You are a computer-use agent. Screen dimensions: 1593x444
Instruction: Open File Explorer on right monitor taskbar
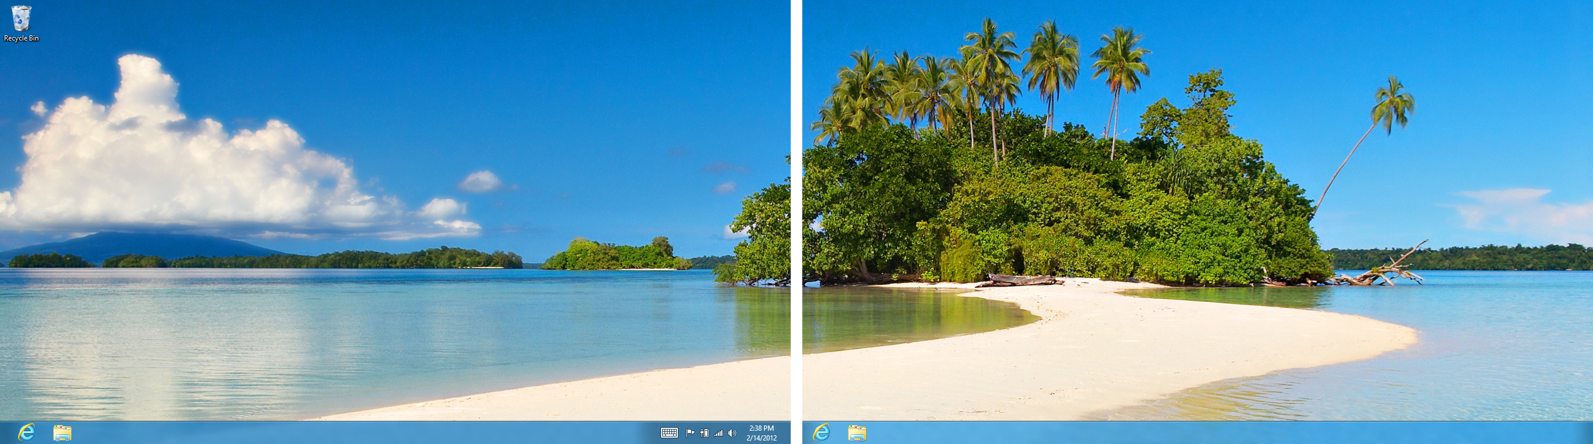pyautogui.click(x=857, y=433)
